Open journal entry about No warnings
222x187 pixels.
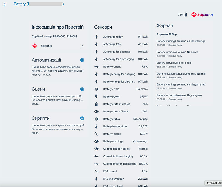point(181,41)
